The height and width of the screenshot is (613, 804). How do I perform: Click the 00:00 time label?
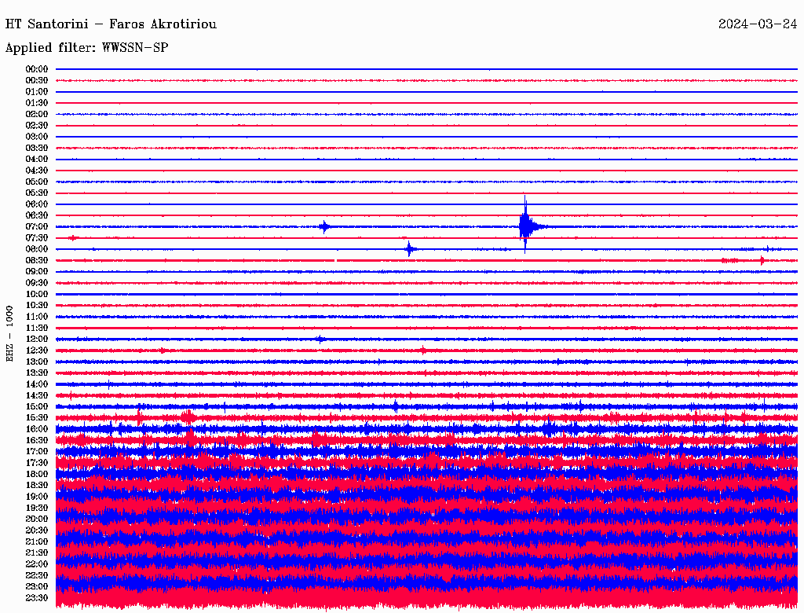pos(36,69)
